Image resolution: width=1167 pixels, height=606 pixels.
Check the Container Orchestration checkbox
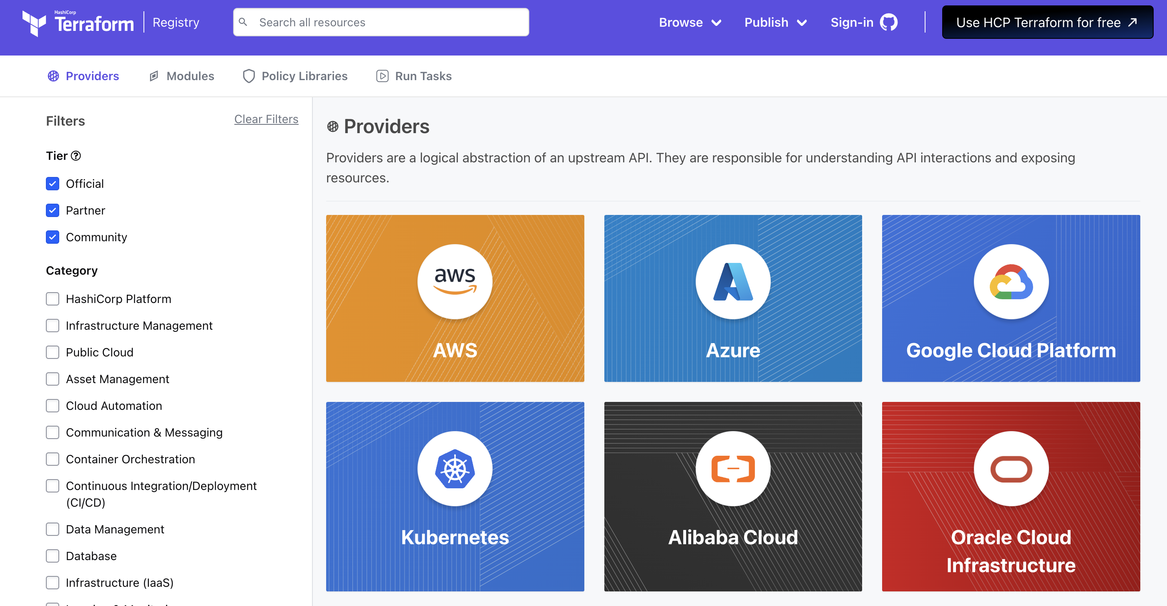[53, 459]
